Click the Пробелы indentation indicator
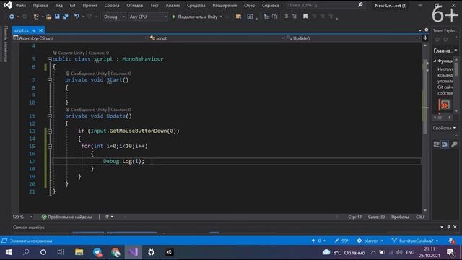 tap(400, 217)
